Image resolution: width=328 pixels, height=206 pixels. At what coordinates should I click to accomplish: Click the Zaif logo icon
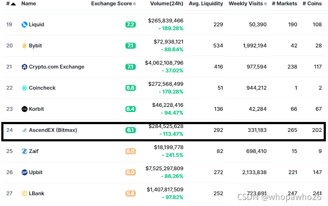25,151
